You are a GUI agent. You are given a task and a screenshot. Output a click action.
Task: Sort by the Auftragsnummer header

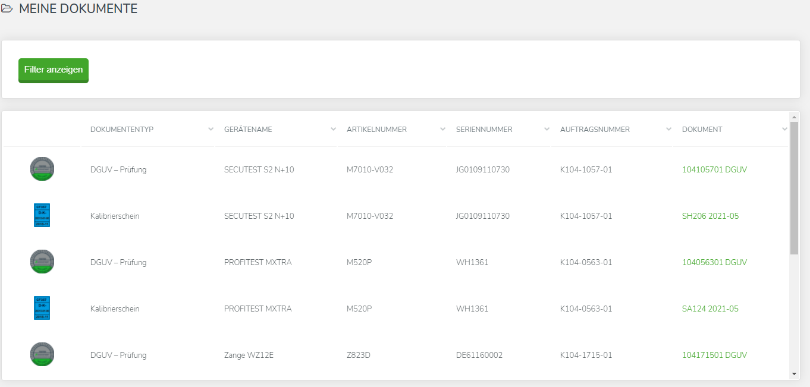click(595, 130)
